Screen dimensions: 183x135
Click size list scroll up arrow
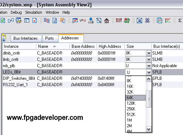pyautogui.click(x=149, y=79)
